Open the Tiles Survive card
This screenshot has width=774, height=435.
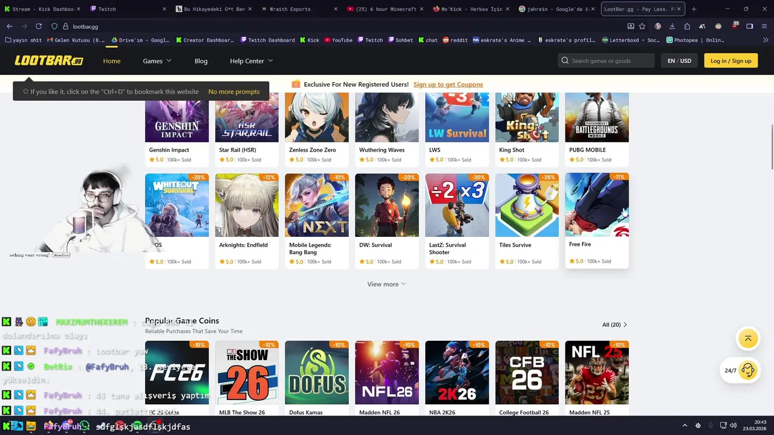[527, 221]
